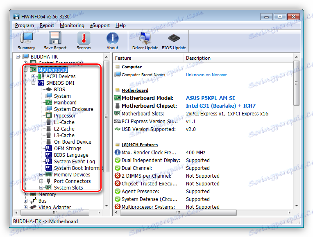Open the Program menu
Viewport: 313px width, 237px height.
coord(24,25)
